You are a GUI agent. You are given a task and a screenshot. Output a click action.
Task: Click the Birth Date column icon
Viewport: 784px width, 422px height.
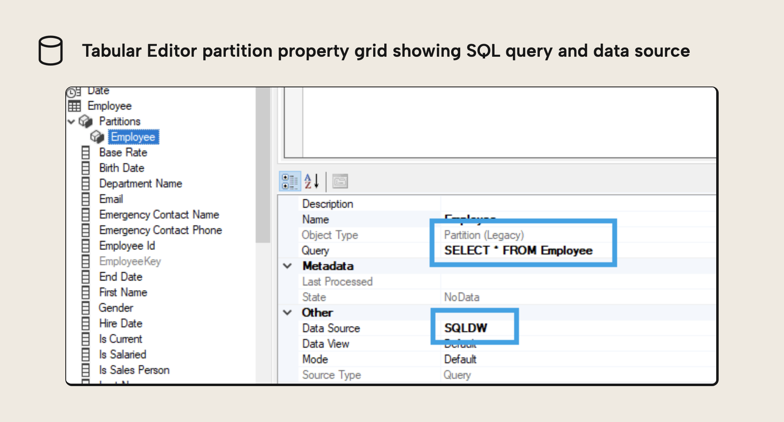[x=86, y=168]
